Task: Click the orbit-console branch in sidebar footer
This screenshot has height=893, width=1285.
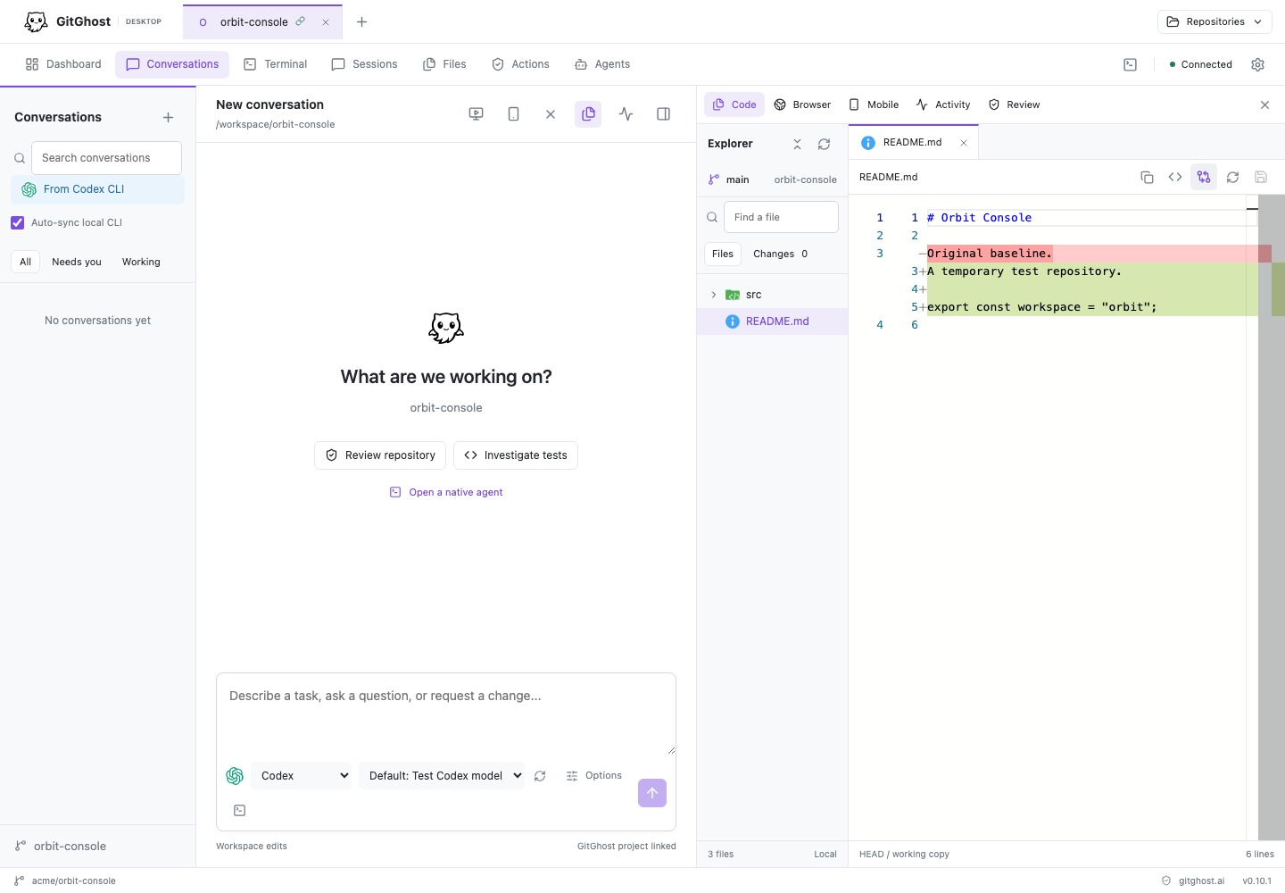Action: click(x=61, y=846)
